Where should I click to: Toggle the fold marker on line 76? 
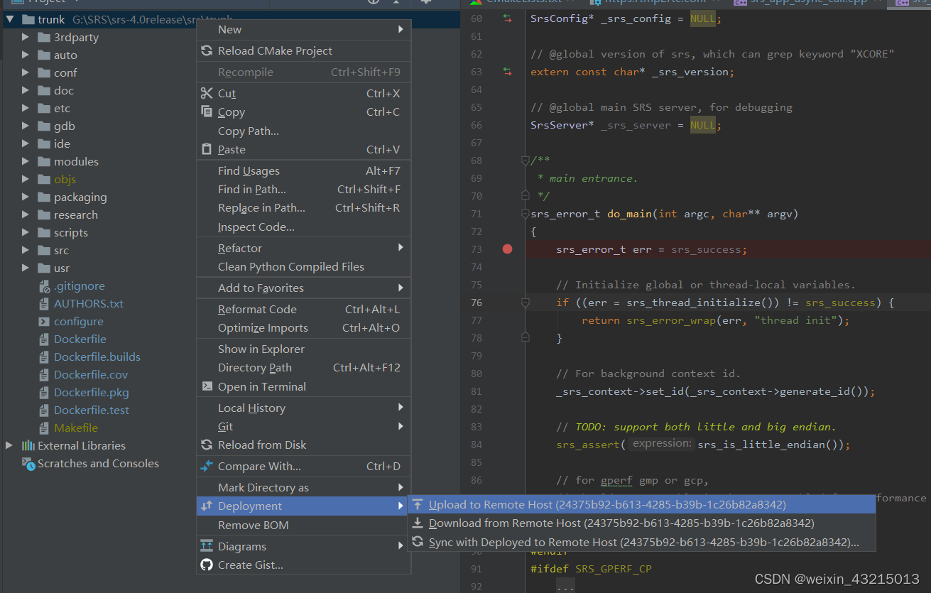526,303
